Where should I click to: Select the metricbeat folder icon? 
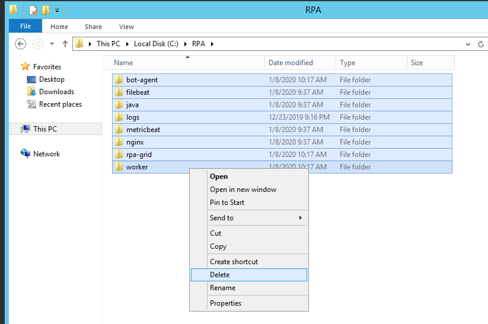[119, 129]
